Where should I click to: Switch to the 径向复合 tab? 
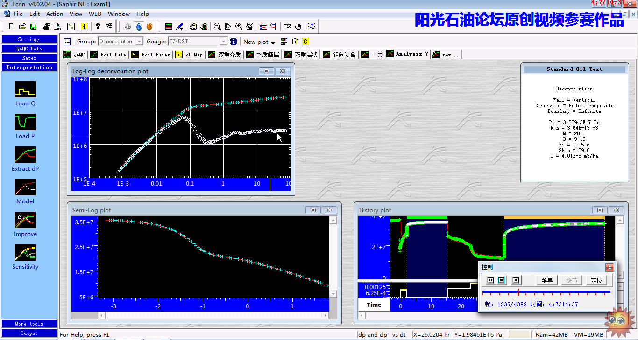click(340, 55)
